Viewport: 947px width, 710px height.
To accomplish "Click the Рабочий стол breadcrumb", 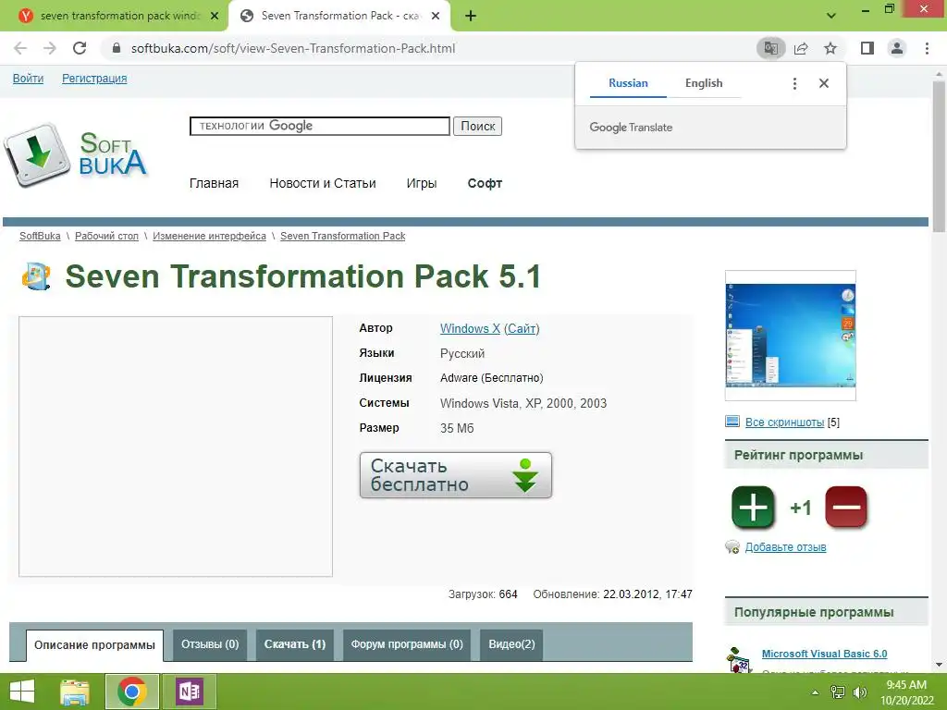I will 106,236.
